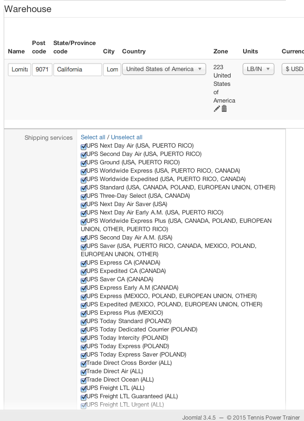Toggle UPS Today Standard (POLAND)
Screen dimensions: 304x421
coord(84,322)
